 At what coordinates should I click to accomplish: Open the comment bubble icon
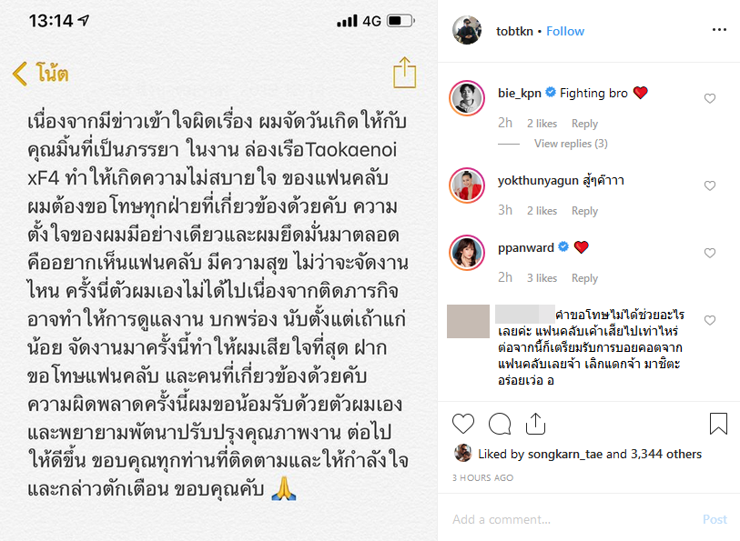click(x=500, y=423)
